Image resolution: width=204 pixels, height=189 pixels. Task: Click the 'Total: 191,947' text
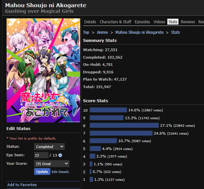point(97,87)
